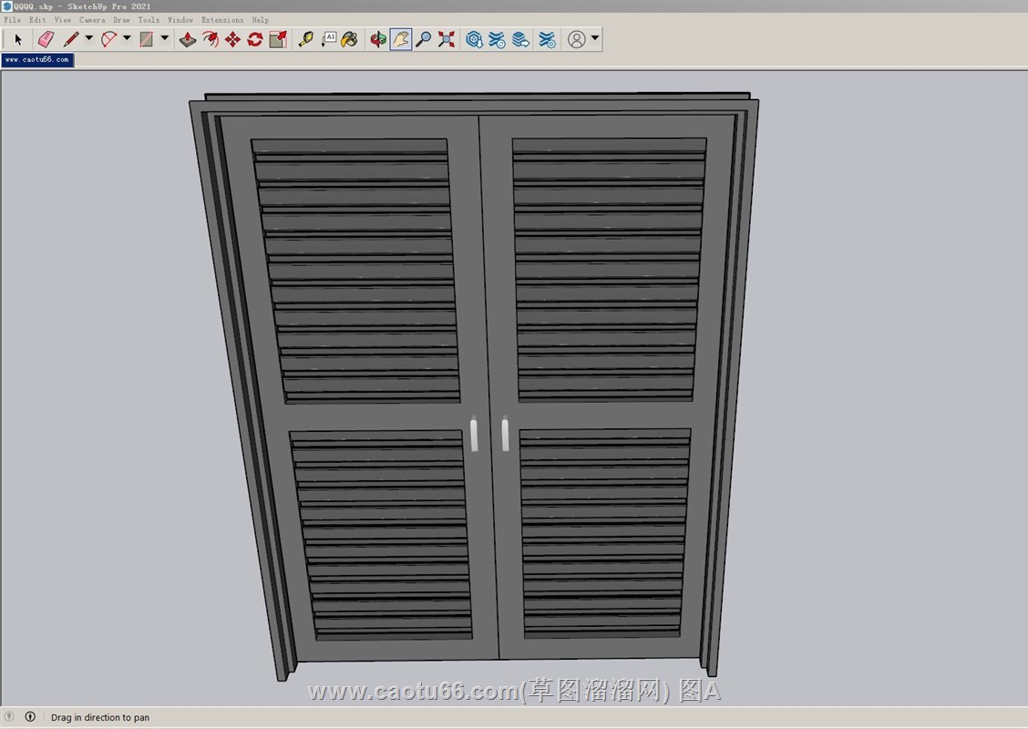The height and width of the screenshot is (729, 1028).
Task: Pick the Rotate tool
Action: coord(255,39)
